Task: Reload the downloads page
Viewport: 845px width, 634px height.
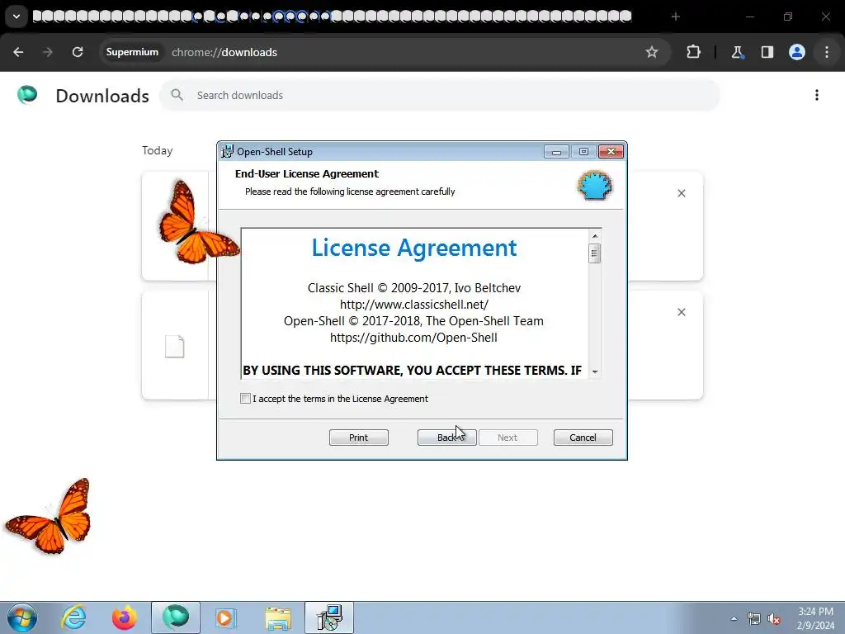Action: coord(78,52)
